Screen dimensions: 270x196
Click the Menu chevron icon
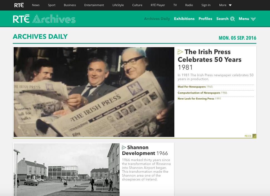pyautogui.click(x=253, y=19)
